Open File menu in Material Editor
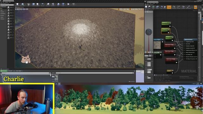203x114 pixels. 145,3
